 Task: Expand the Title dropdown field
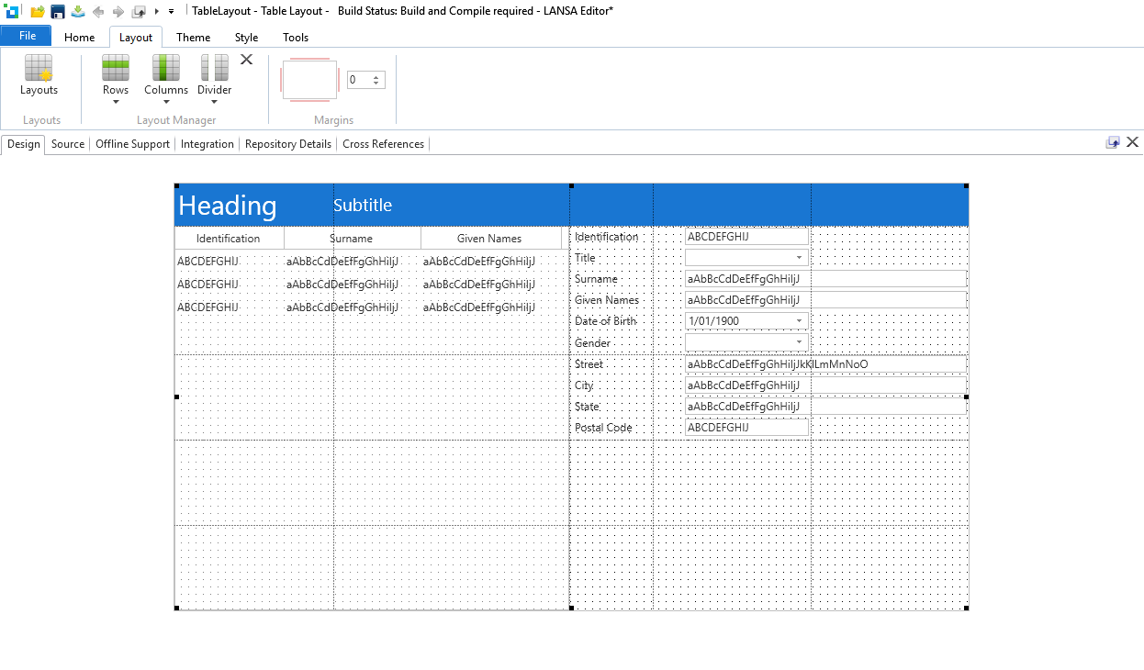[x=799, y=259]
